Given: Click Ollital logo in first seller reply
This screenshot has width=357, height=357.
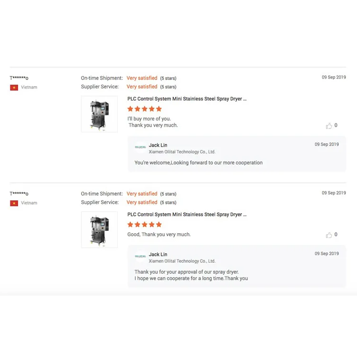Looking at the screenshot, I should pos(140,147).
